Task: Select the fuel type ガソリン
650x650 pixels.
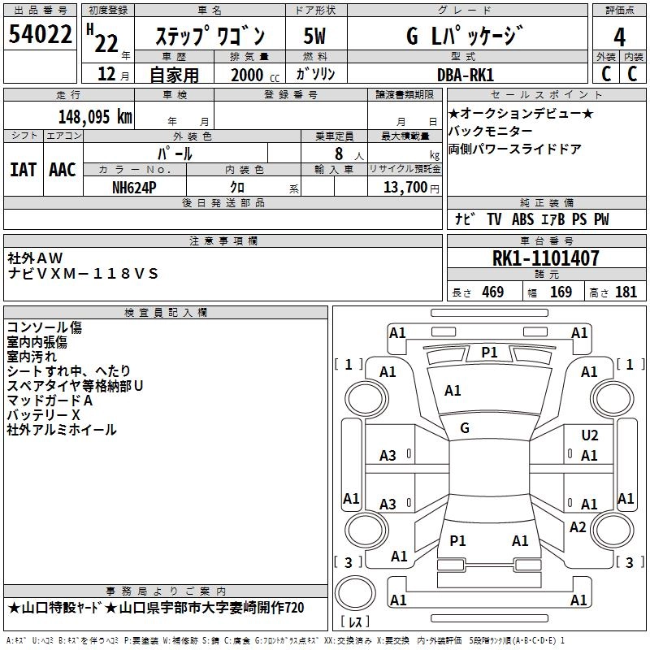Action: pos(315,74)
